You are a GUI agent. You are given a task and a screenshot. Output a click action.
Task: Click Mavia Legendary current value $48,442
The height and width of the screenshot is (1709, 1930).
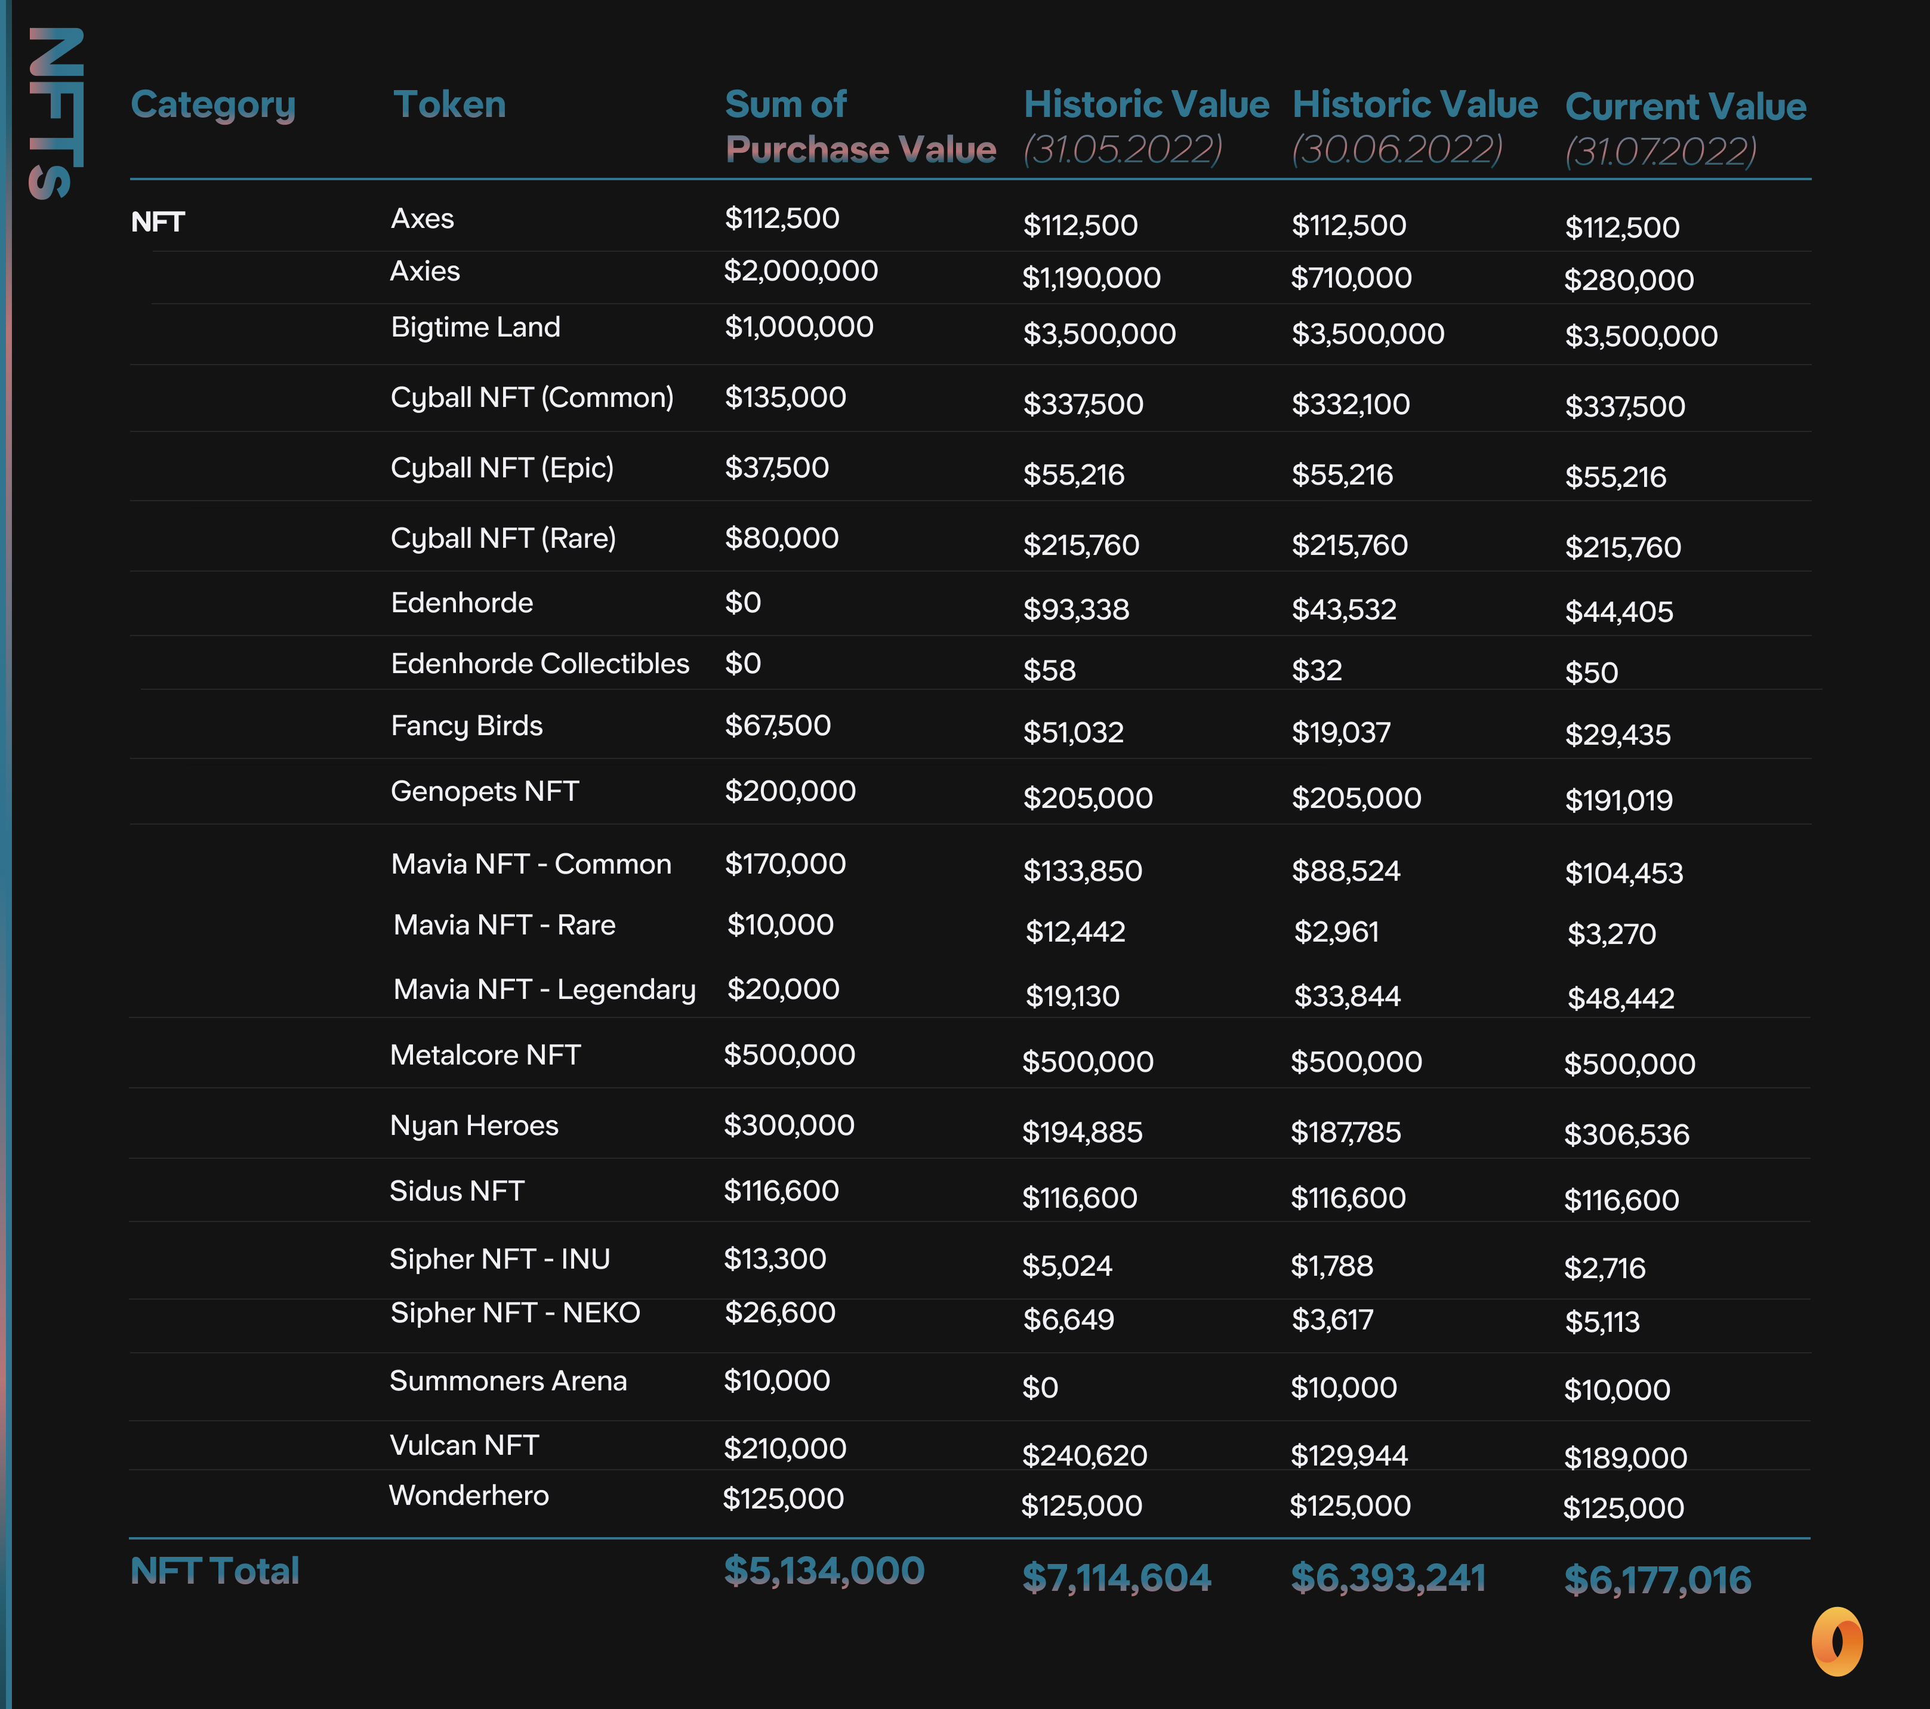[1621, 998]
